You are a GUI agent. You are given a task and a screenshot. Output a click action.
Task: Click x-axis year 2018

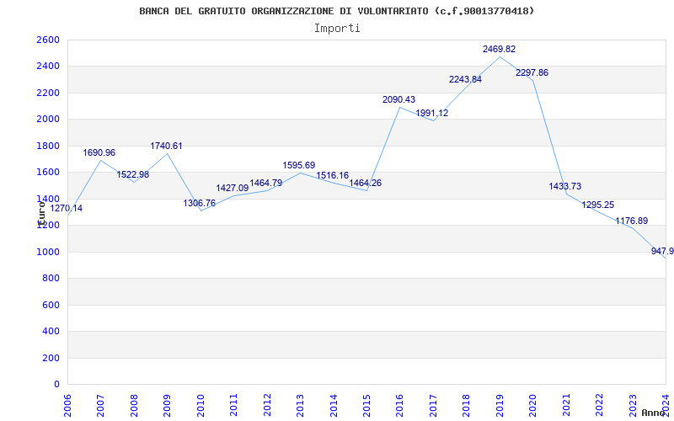click(x=467, y=405)
